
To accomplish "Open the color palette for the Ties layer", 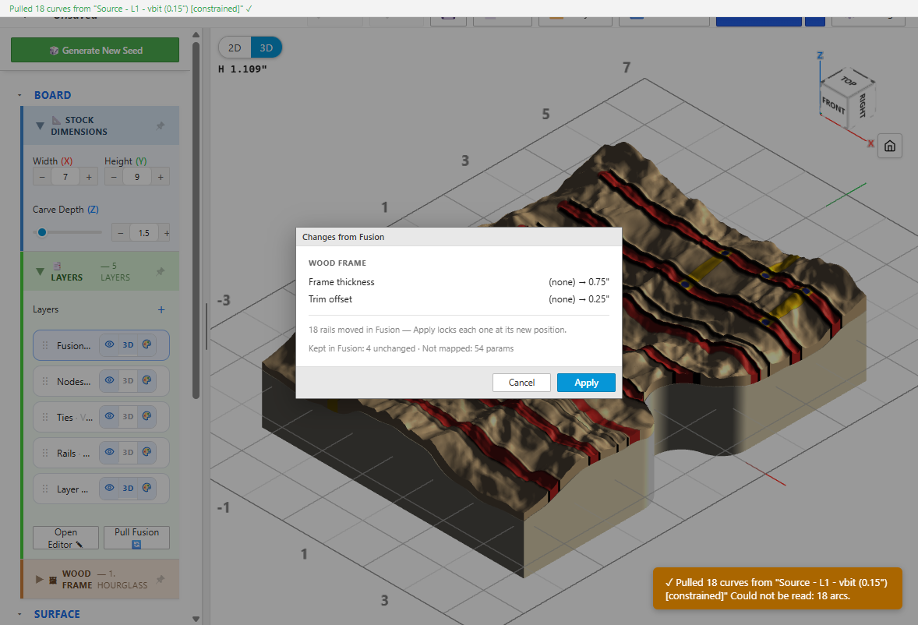I will click(x=147, y=416).
